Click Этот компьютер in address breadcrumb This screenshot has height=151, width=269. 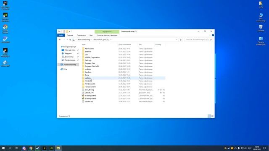tap(84, 40)
